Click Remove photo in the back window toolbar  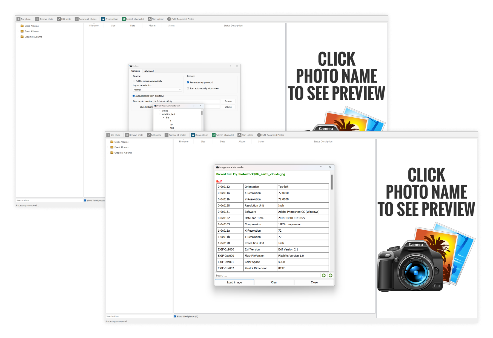click(x=44, y=19)
